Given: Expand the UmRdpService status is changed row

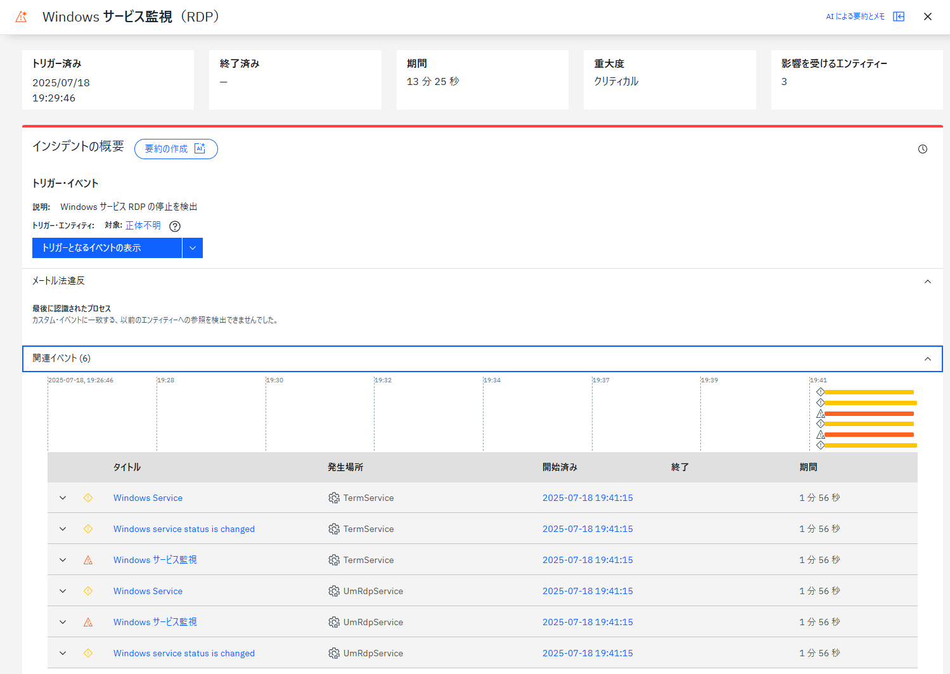Looking at the screenshot, I should click(63, 653).
